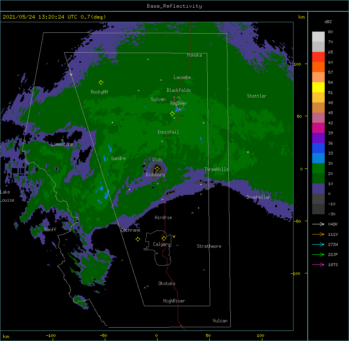Select the Drumheller label
The height and width of the screenshot is (341, 349).
pos(258,197)
